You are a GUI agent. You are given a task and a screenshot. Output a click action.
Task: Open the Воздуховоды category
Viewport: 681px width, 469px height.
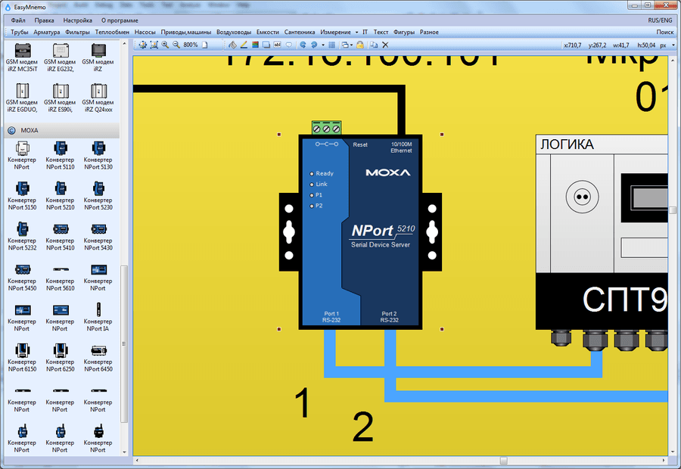coord(234,32)
